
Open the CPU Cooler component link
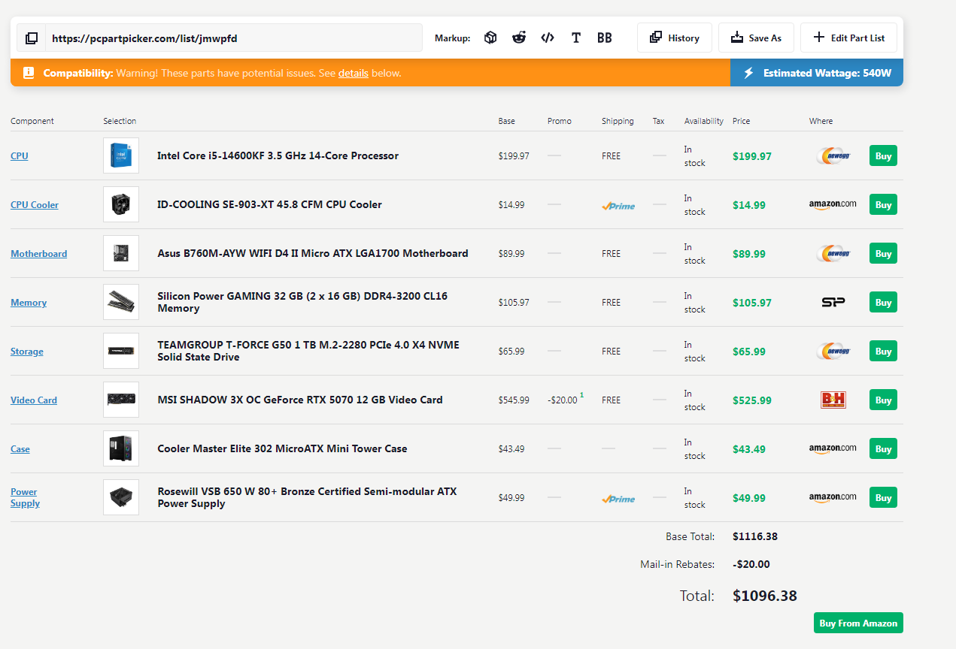pyautogui.click(x=35, y=205)
